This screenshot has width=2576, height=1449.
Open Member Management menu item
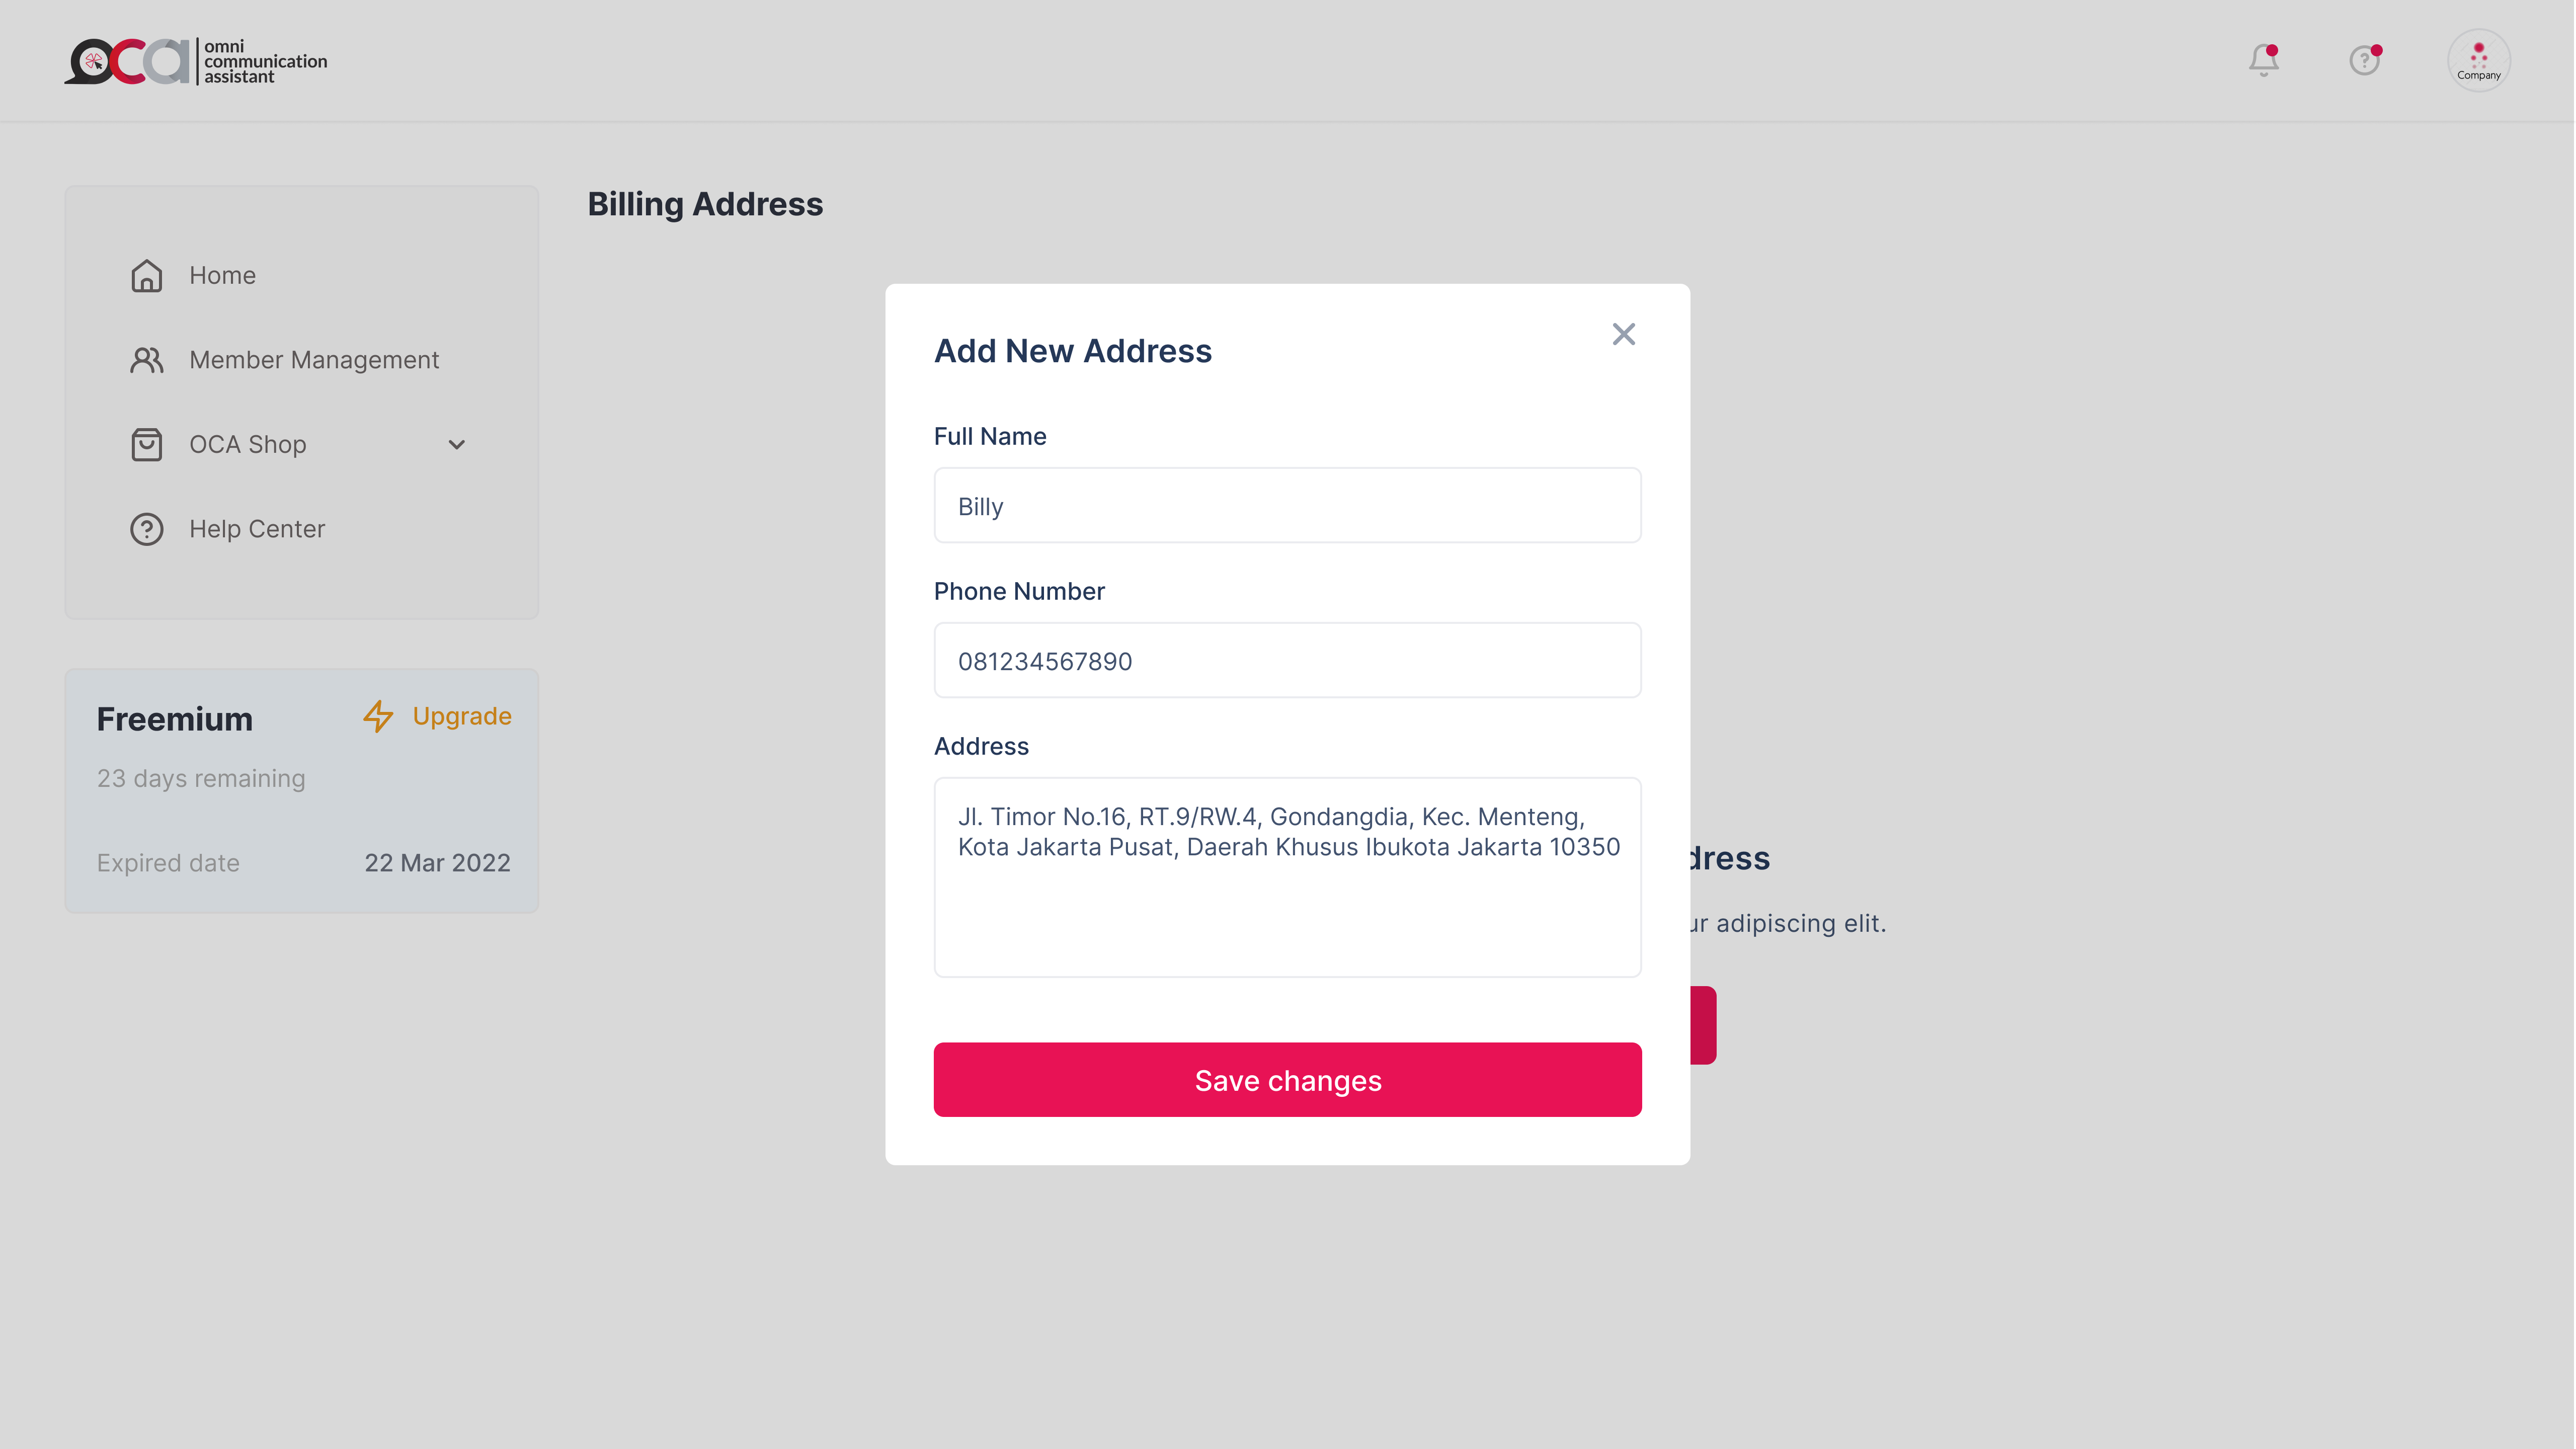(x=314, y=360)
